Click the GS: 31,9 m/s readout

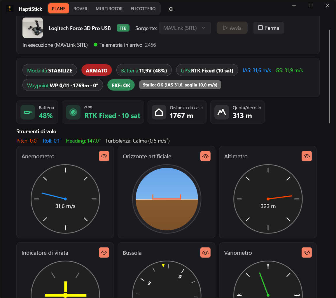(289, 70)
